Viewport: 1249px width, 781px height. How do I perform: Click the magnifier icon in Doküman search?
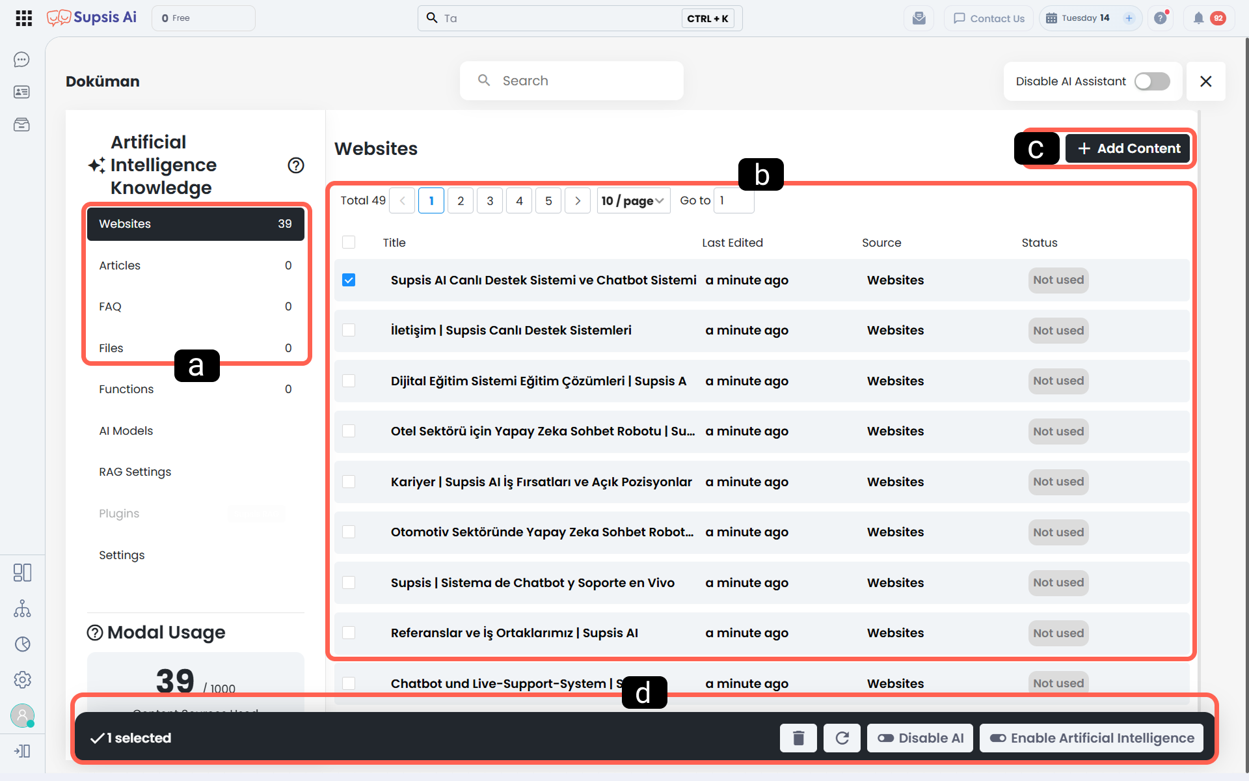pyautogui.click(x=484, y=81)
